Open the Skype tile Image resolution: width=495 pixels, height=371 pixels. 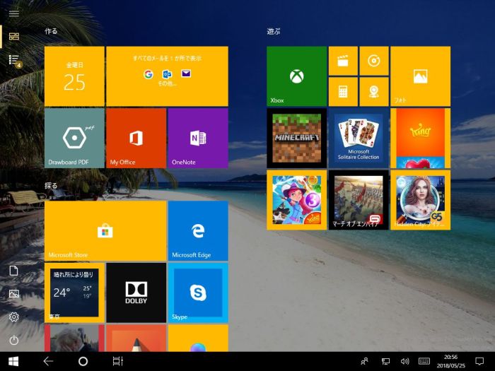coord(198,293)
